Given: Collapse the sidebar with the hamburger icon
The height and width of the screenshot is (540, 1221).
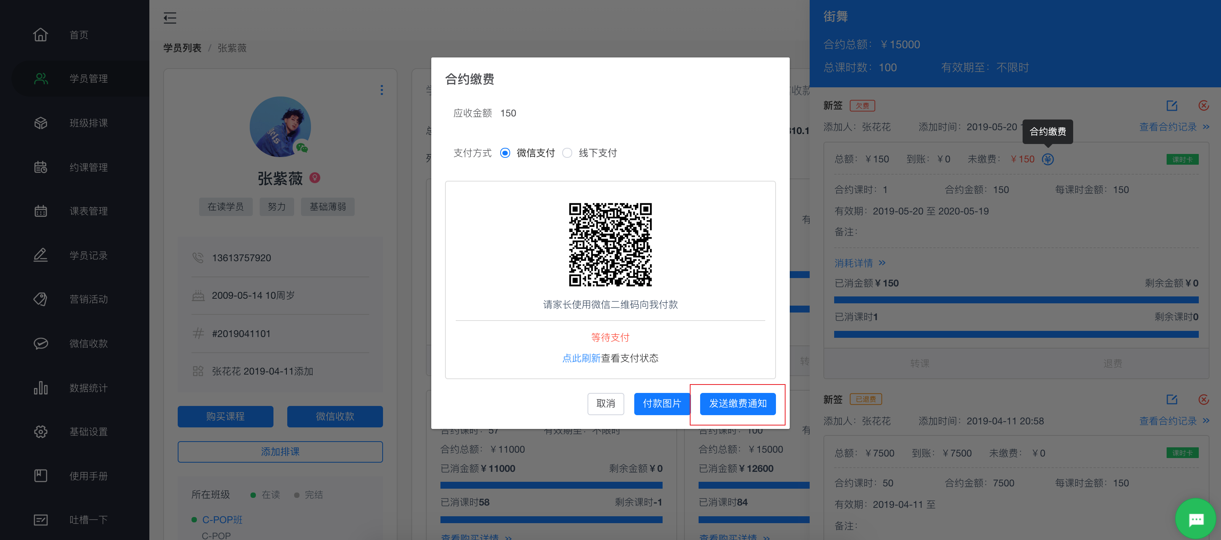Looking at the screenshot, I should 170,18.
